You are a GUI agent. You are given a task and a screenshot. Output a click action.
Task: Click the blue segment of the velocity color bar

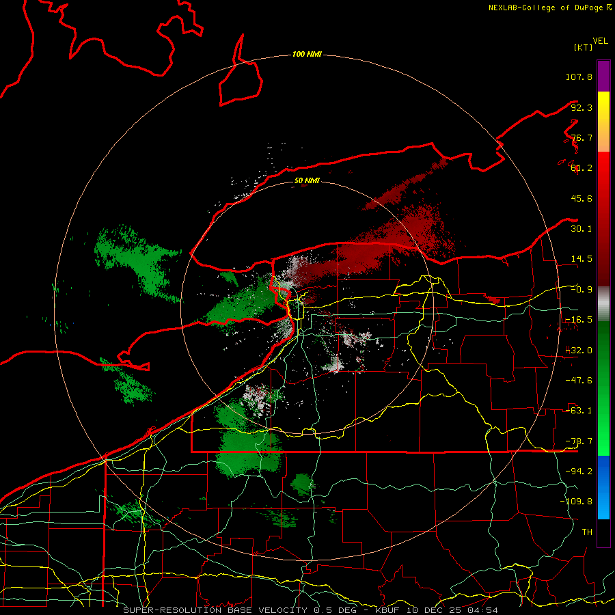coord(603,487)
